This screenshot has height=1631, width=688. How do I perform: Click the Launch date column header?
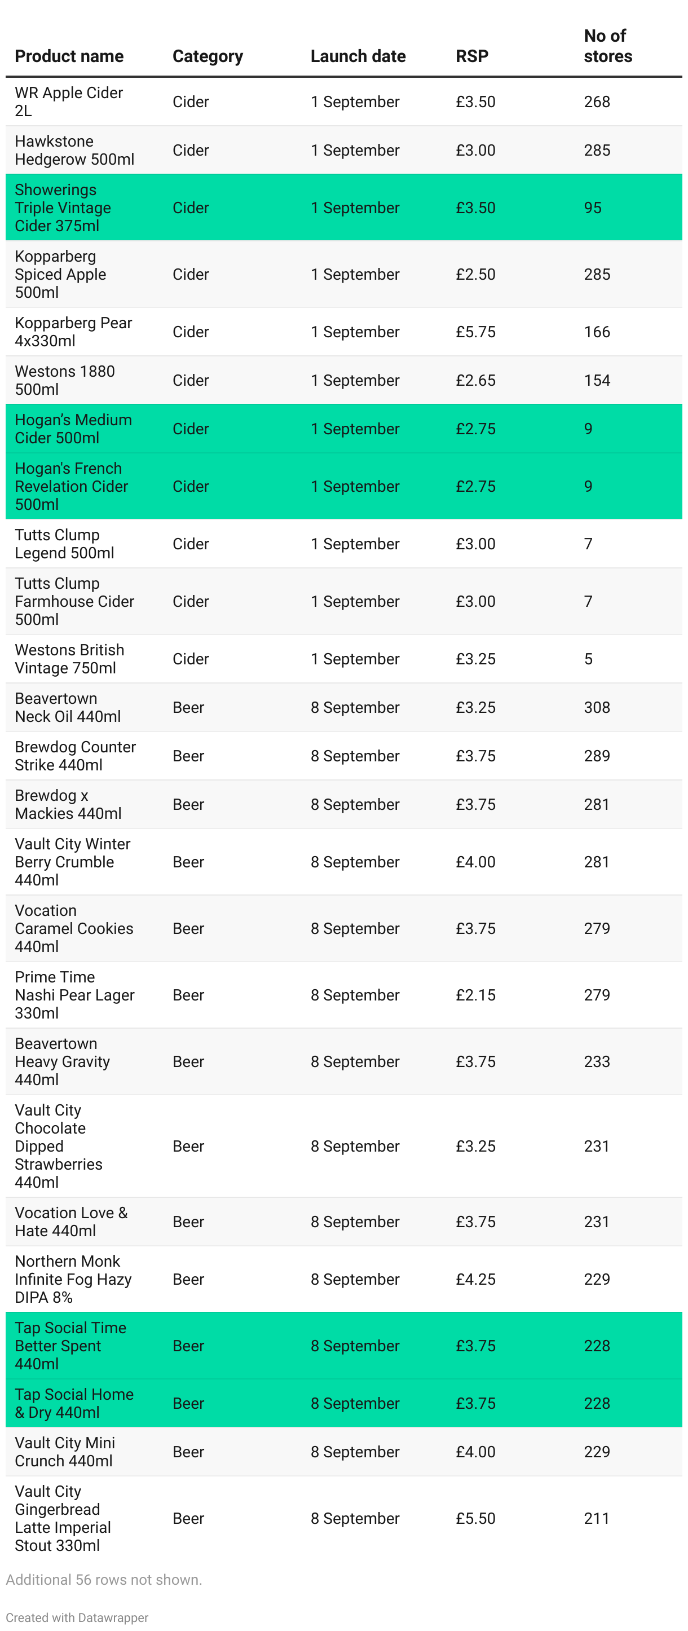pos(358,56)
